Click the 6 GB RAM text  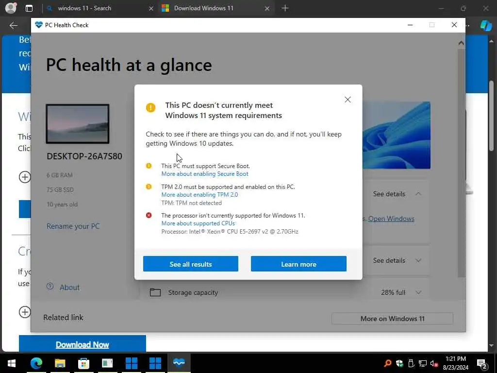60,175
